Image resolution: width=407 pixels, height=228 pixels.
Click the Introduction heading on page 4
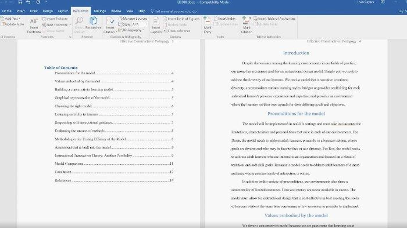click(296, 53)
